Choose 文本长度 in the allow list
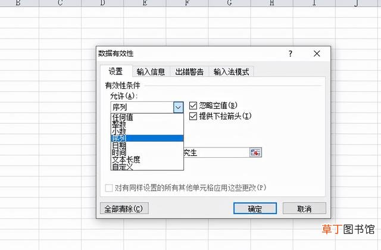The width and height of the screenshot is (381, 250). [147, 160]
